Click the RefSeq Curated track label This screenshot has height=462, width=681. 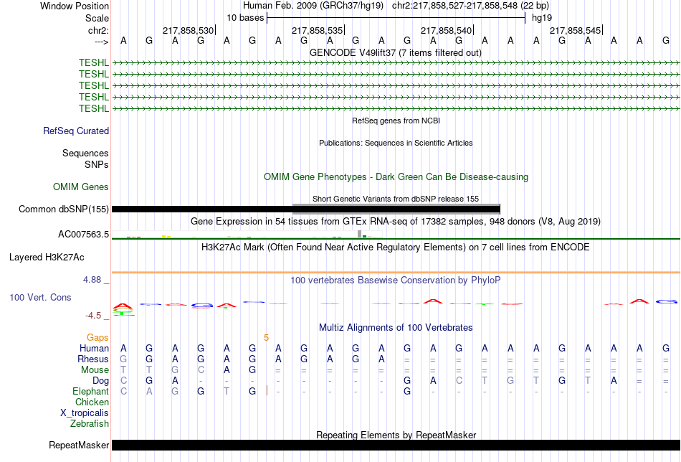[76, 131]
